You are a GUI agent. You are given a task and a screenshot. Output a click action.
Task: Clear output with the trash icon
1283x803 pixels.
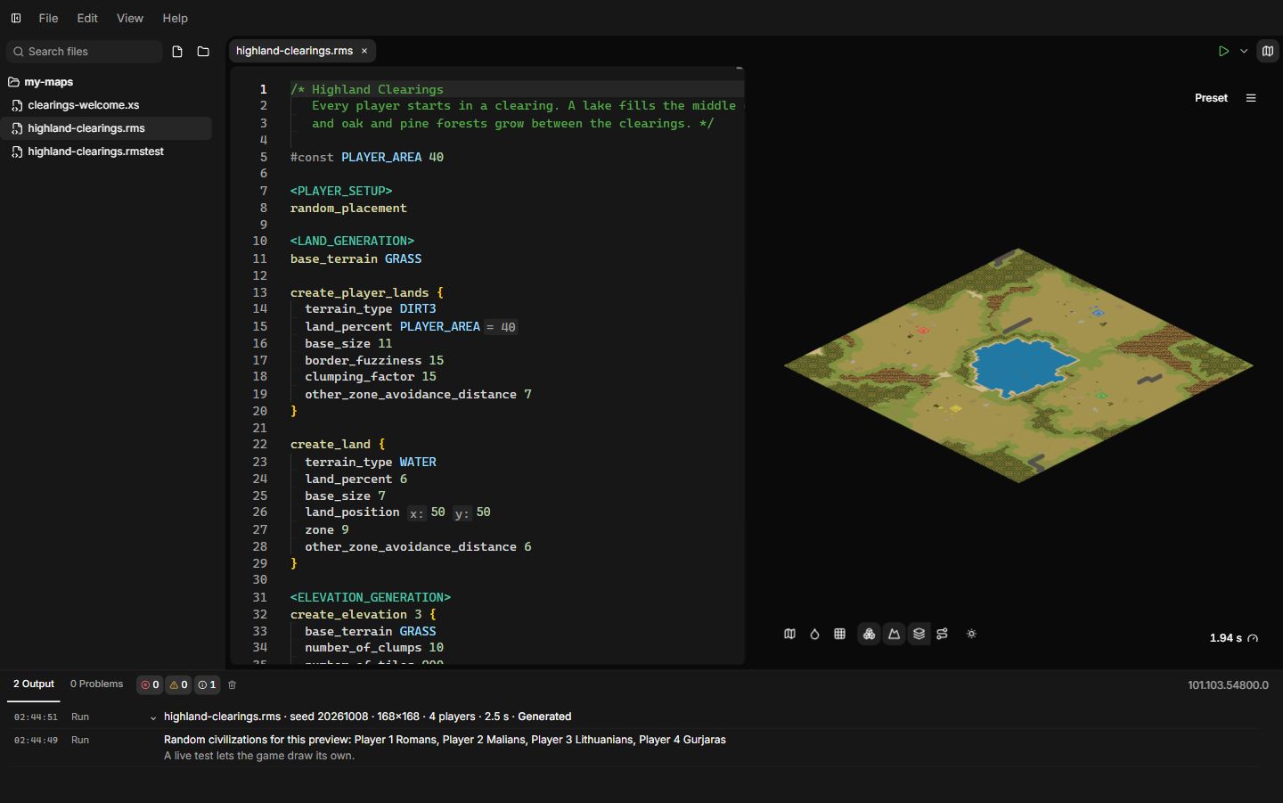point(233,684)
